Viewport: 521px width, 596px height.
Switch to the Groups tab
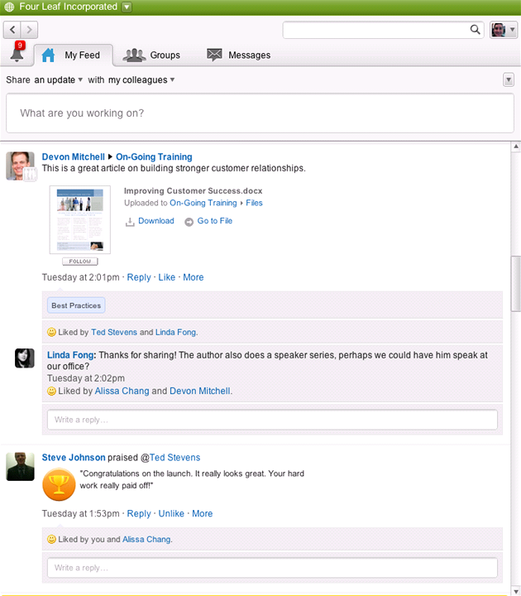tap(151, 55)
